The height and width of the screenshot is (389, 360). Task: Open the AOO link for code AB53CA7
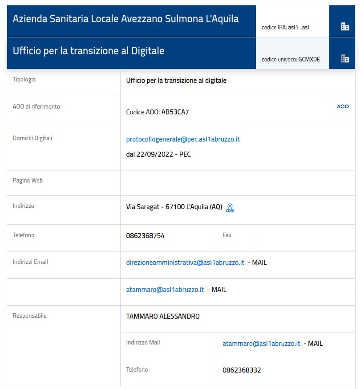pyautogui.click(x=343, y=106)
